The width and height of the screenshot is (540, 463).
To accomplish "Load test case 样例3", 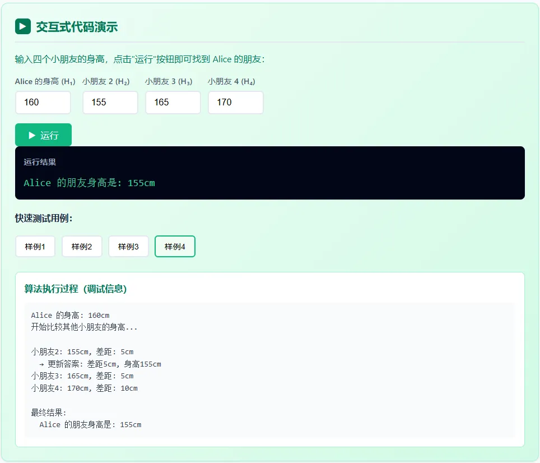I will (128, 246).
